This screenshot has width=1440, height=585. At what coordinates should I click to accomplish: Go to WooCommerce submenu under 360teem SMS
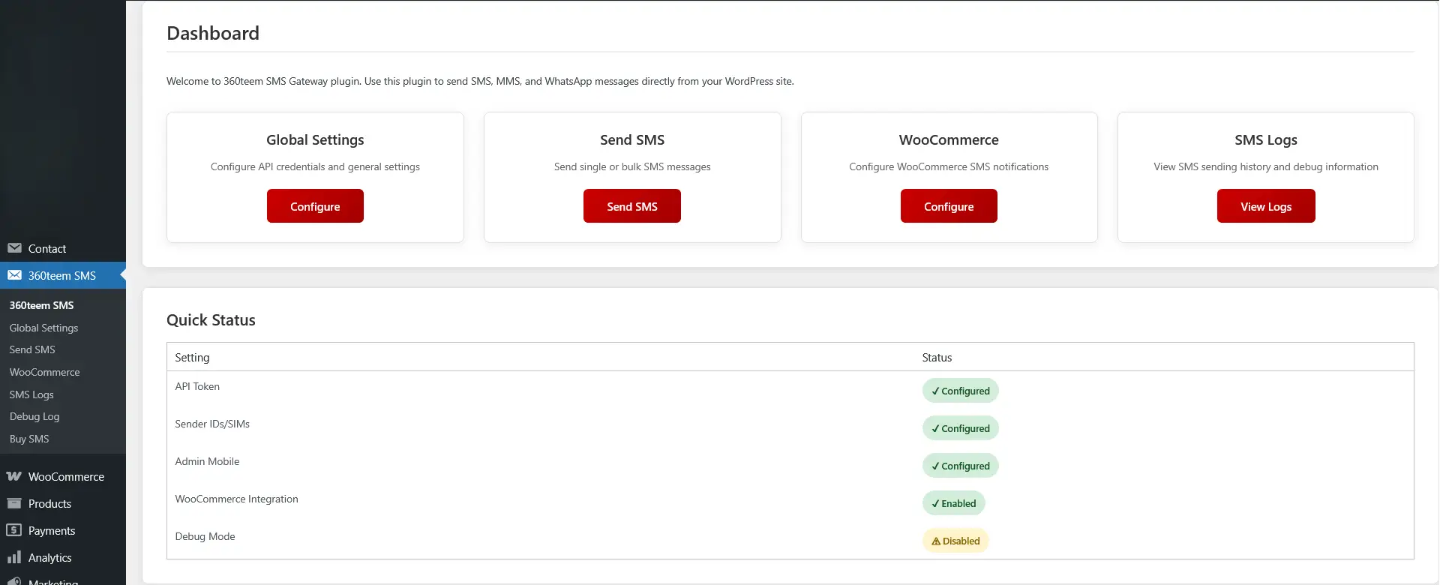(x=44, y=372)
